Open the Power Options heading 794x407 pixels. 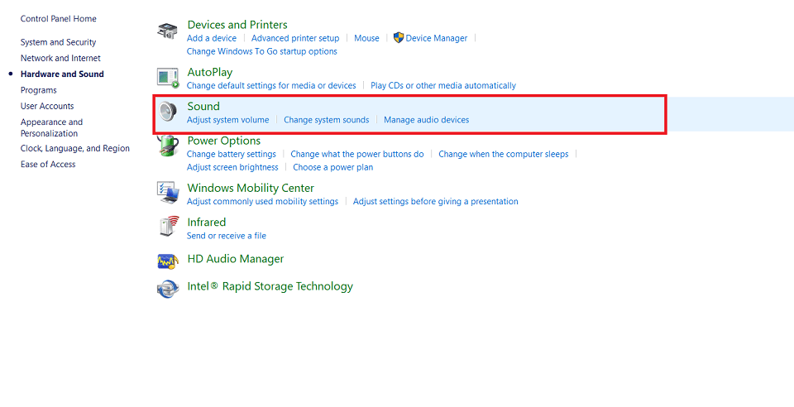pos(224,141)
